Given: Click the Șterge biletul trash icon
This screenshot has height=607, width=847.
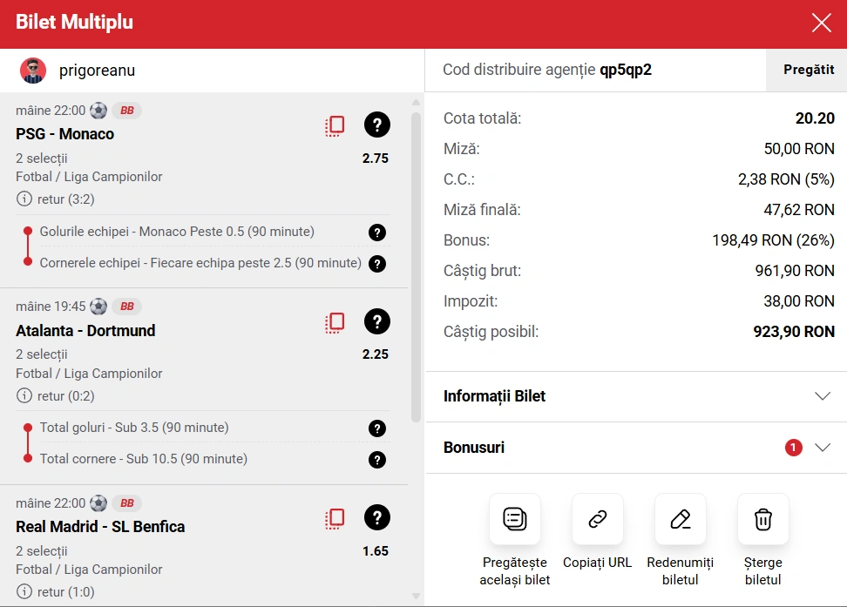Looking at the screenshot, I should 762,519.
